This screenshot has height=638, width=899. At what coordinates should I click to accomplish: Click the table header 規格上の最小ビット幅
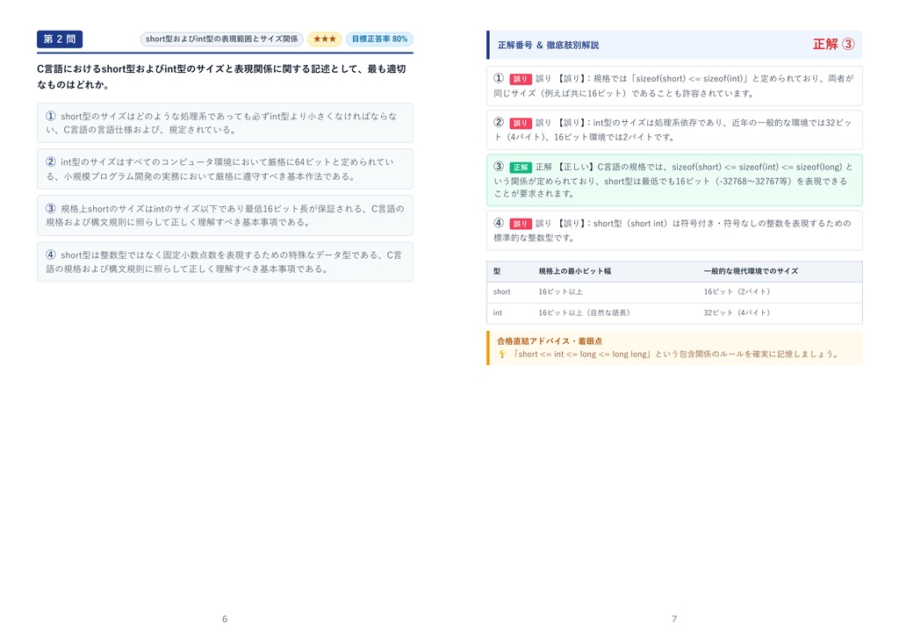click(x=574, y=271)
